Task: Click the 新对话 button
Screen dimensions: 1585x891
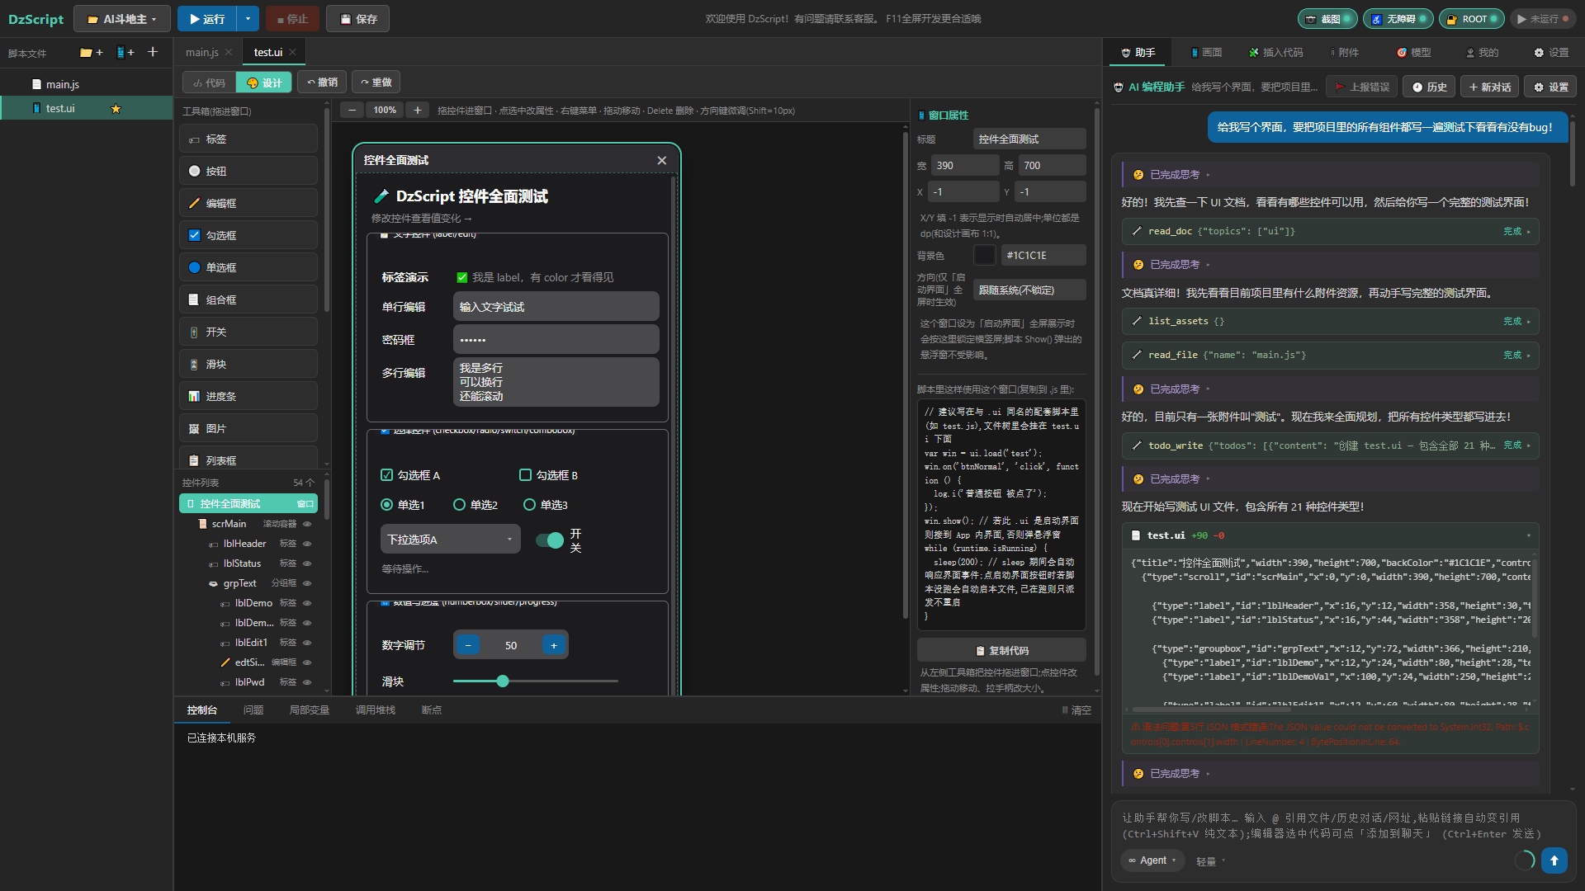Action: tap(1490, 87)
